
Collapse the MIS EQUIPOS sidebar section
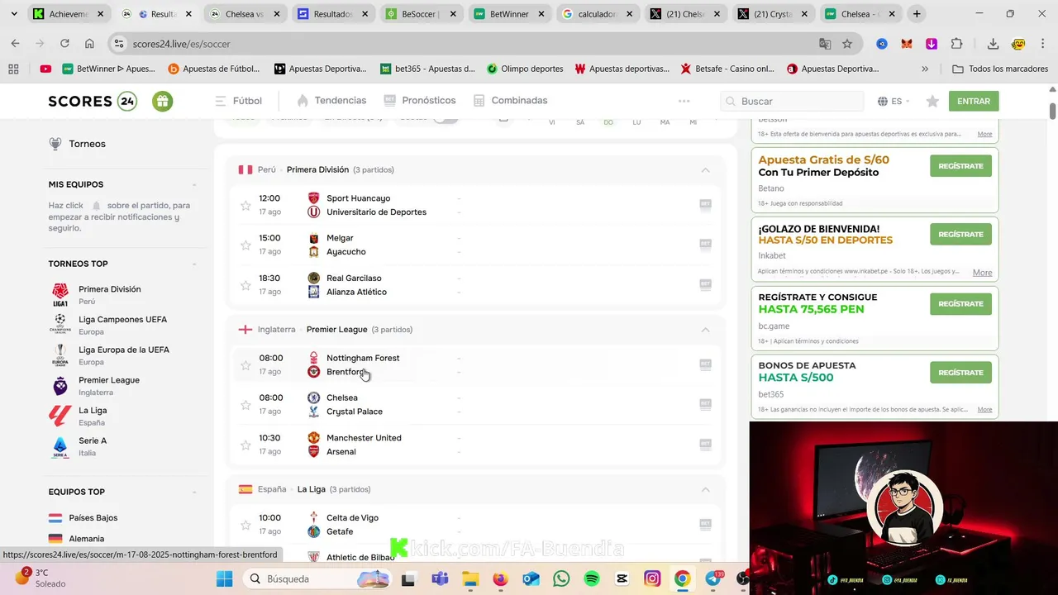(194, 185)
